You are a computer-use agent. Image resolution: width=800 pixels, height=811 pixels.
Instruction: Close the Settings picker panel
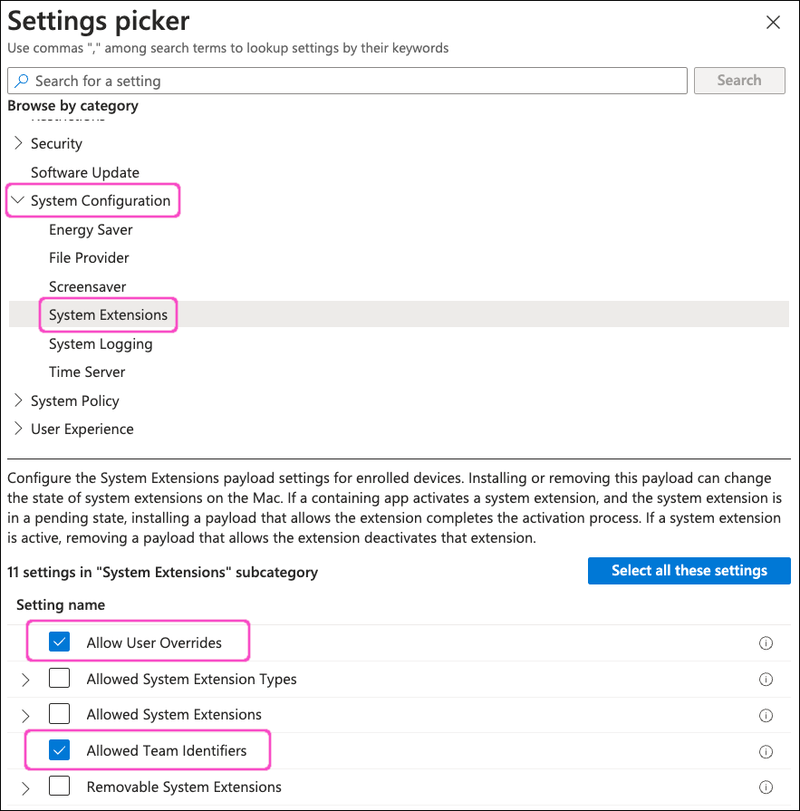773,24
